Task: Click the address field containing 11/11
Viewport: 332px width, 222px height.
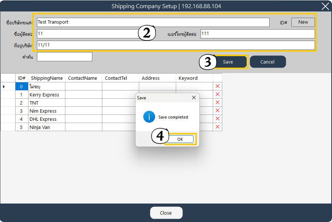Action: tap(176, 45)
